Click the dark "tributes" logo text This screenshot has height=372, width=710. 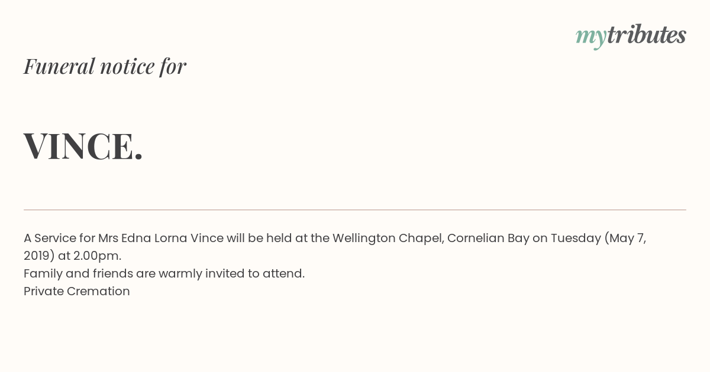[646, 34]
